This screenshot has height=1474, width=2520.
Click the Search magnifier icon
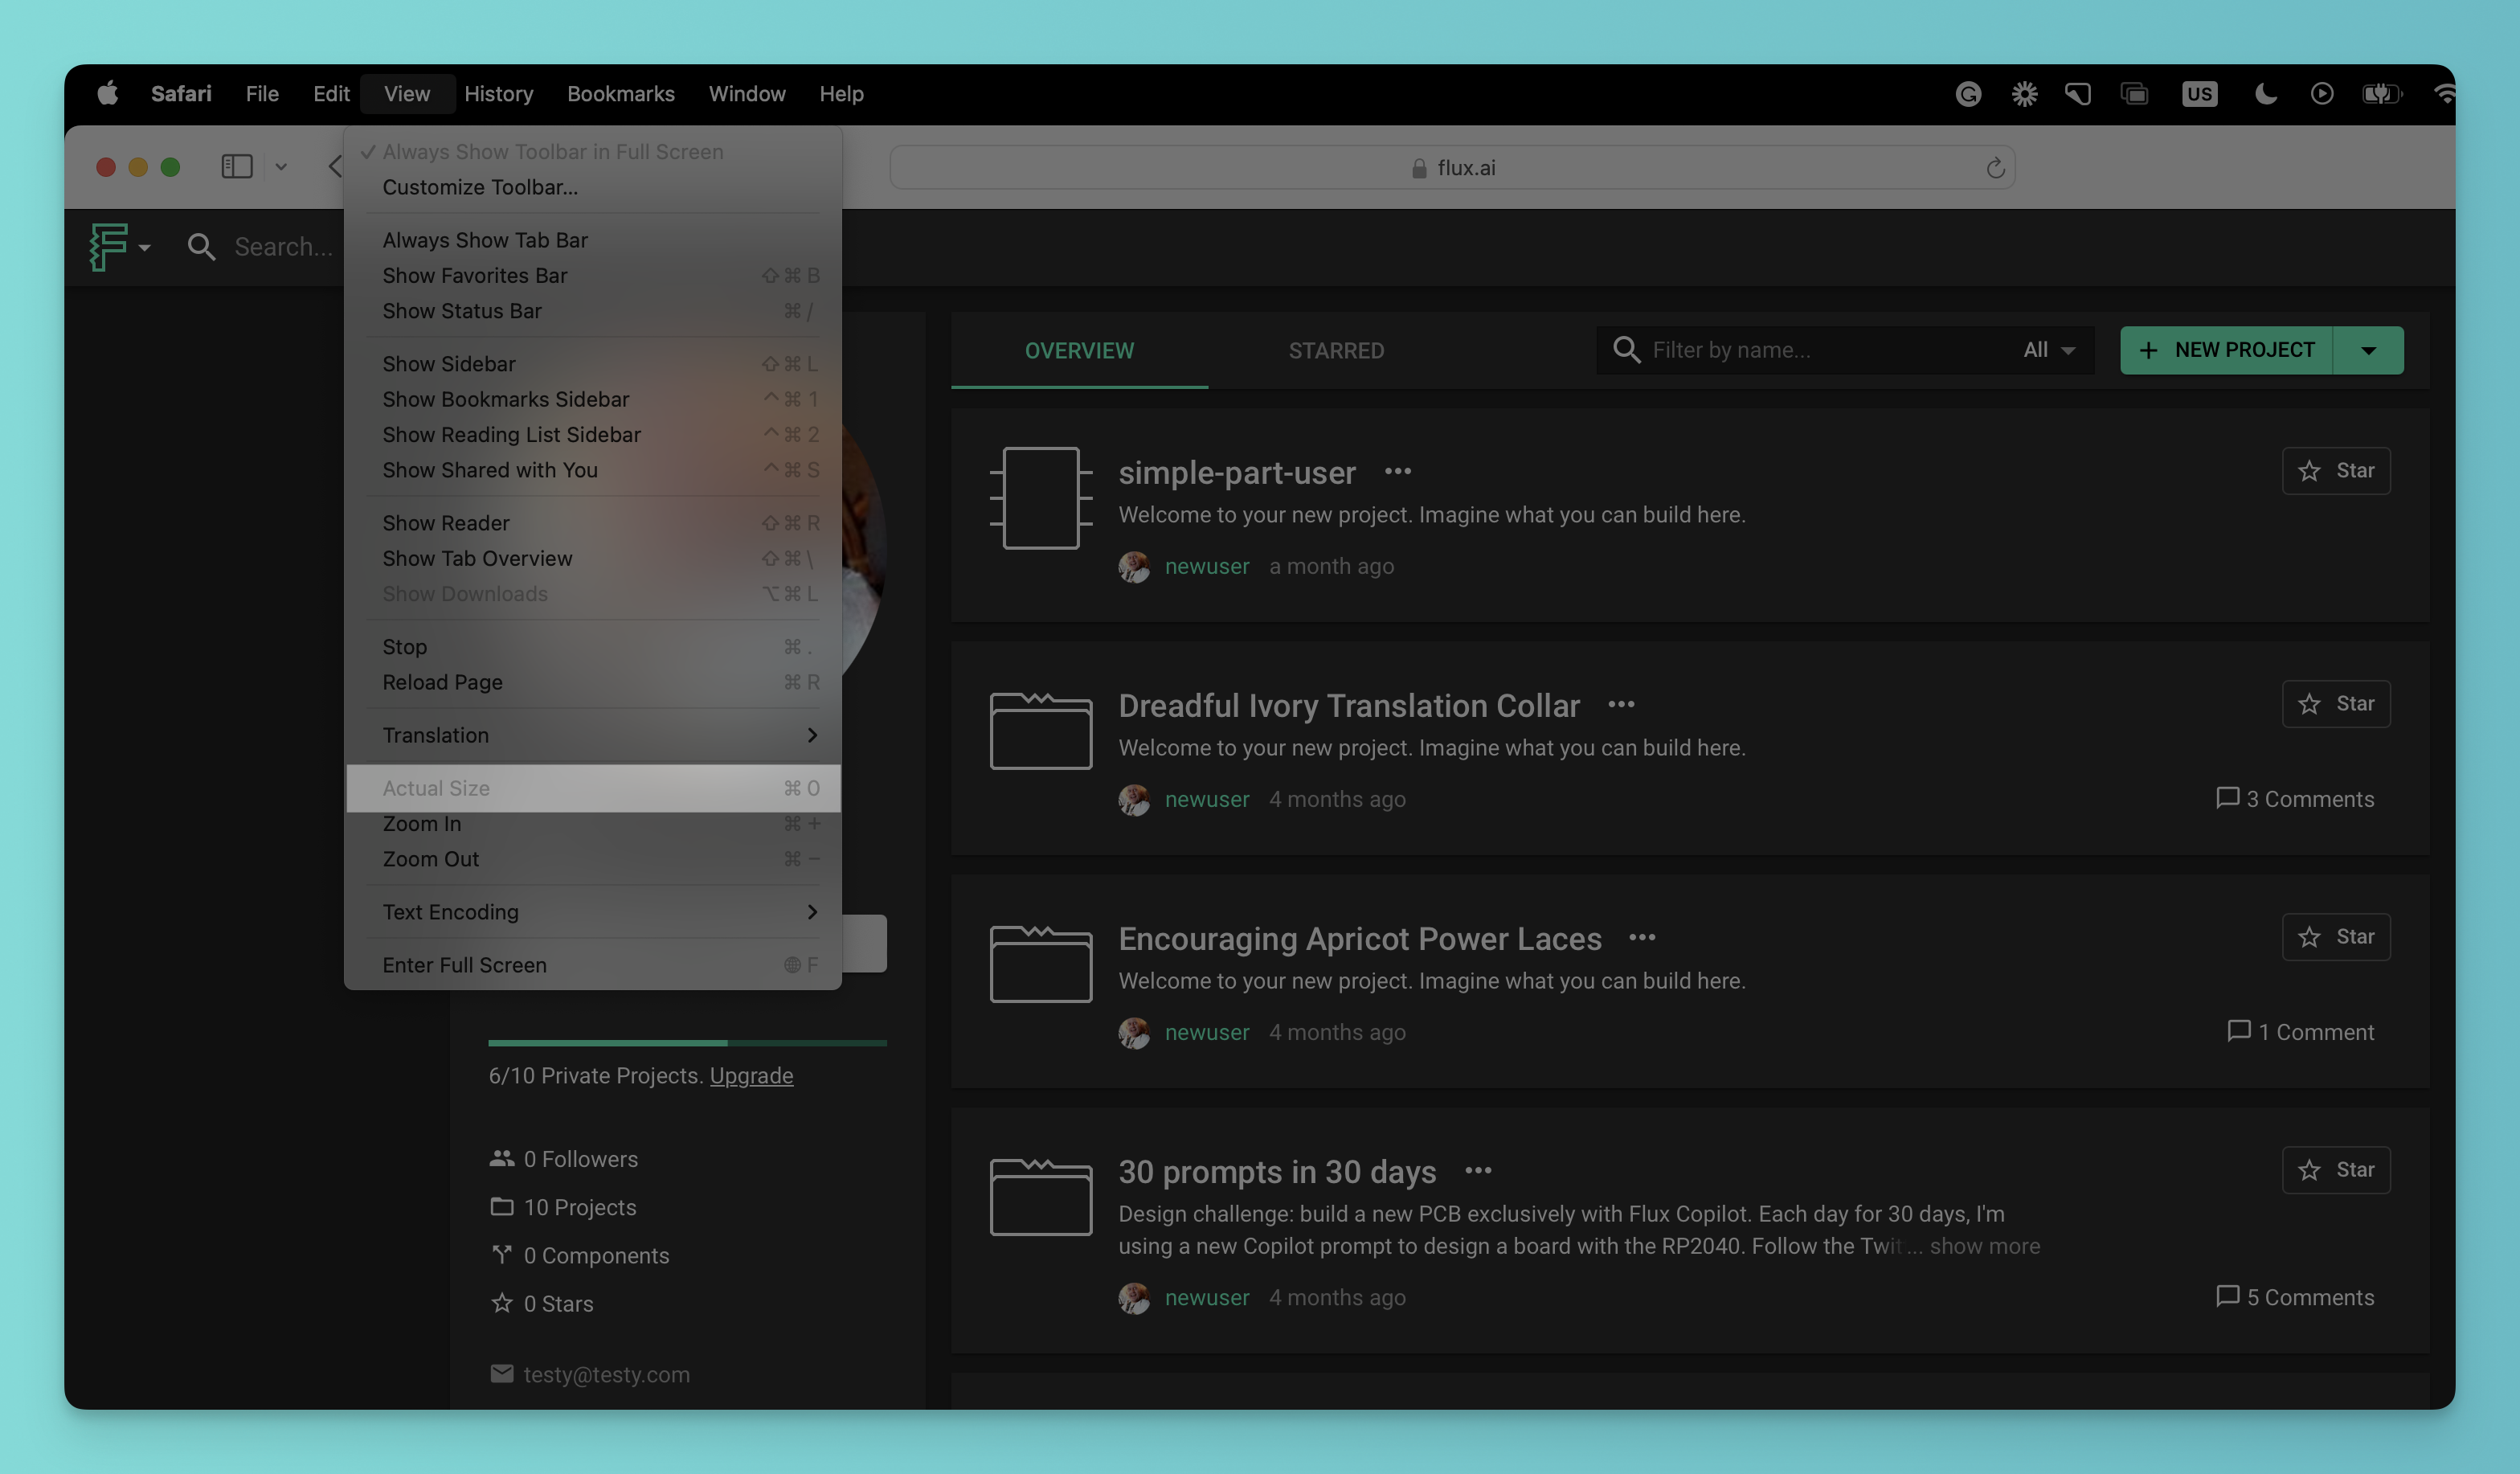201,246
